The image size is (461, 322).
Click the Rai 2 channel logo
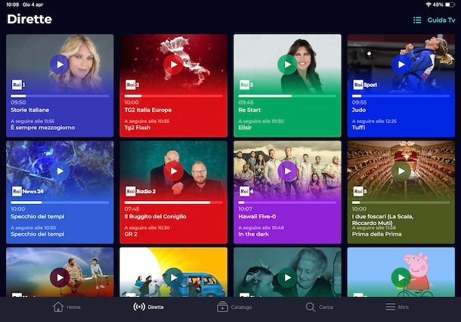(x=132, y=85)
